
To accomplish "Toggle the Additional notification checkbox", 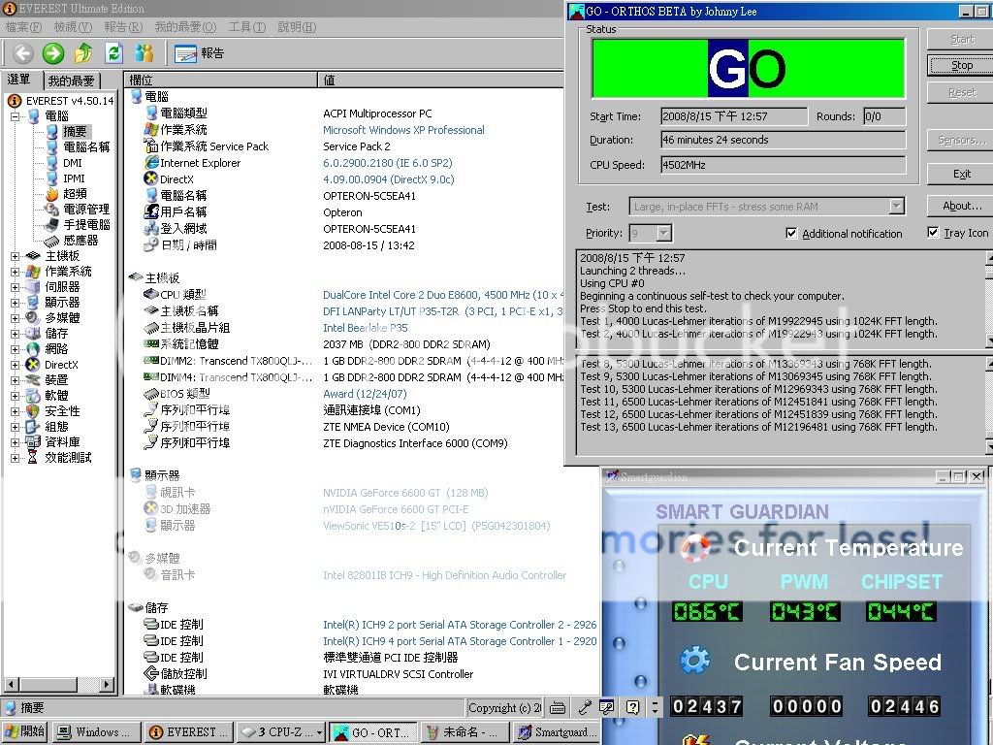I will 791,234.
